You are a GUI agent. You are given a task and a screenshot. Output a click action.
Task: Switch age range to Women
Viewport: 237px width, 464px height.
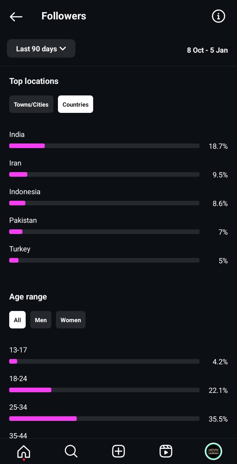click(71, 320)
